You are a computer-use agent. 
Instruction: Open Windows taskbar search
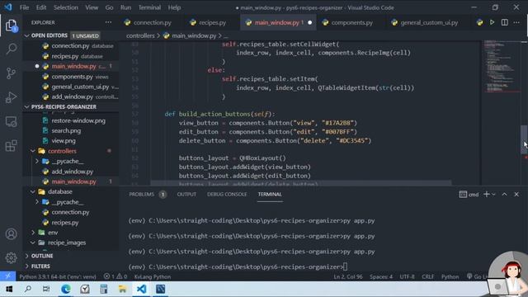(x=28, y=289)
